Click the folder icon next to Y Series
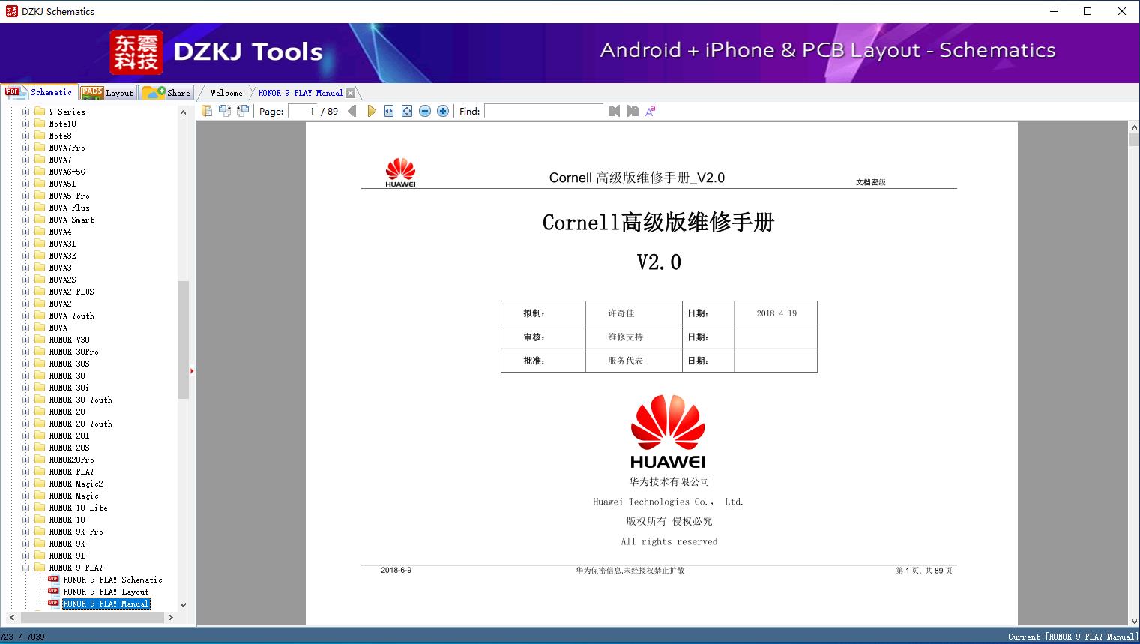 pos(40,112)
